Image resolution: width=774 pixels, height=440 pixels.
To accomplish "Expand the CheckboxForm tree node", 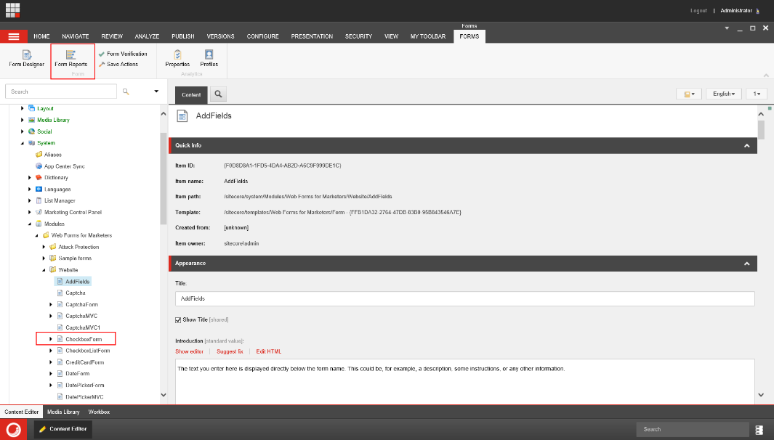I will (51, 339).
